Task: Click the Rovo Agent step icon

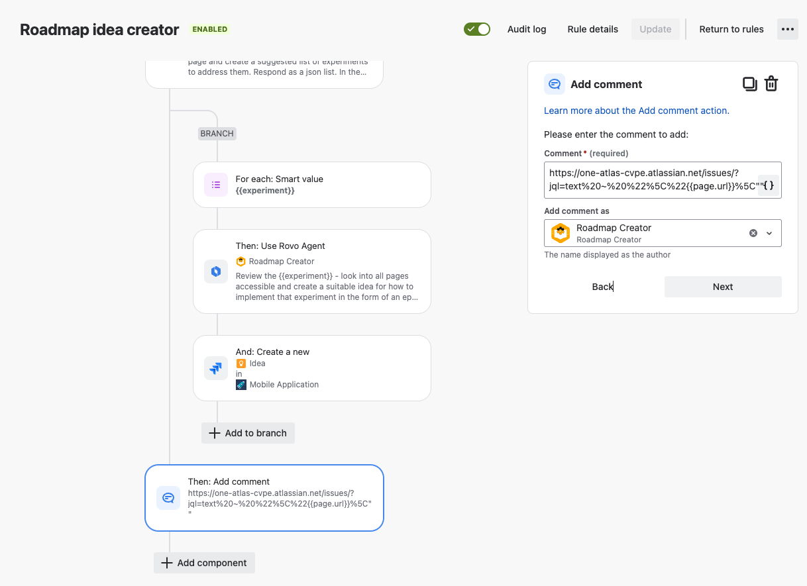Action: (216, 271)
